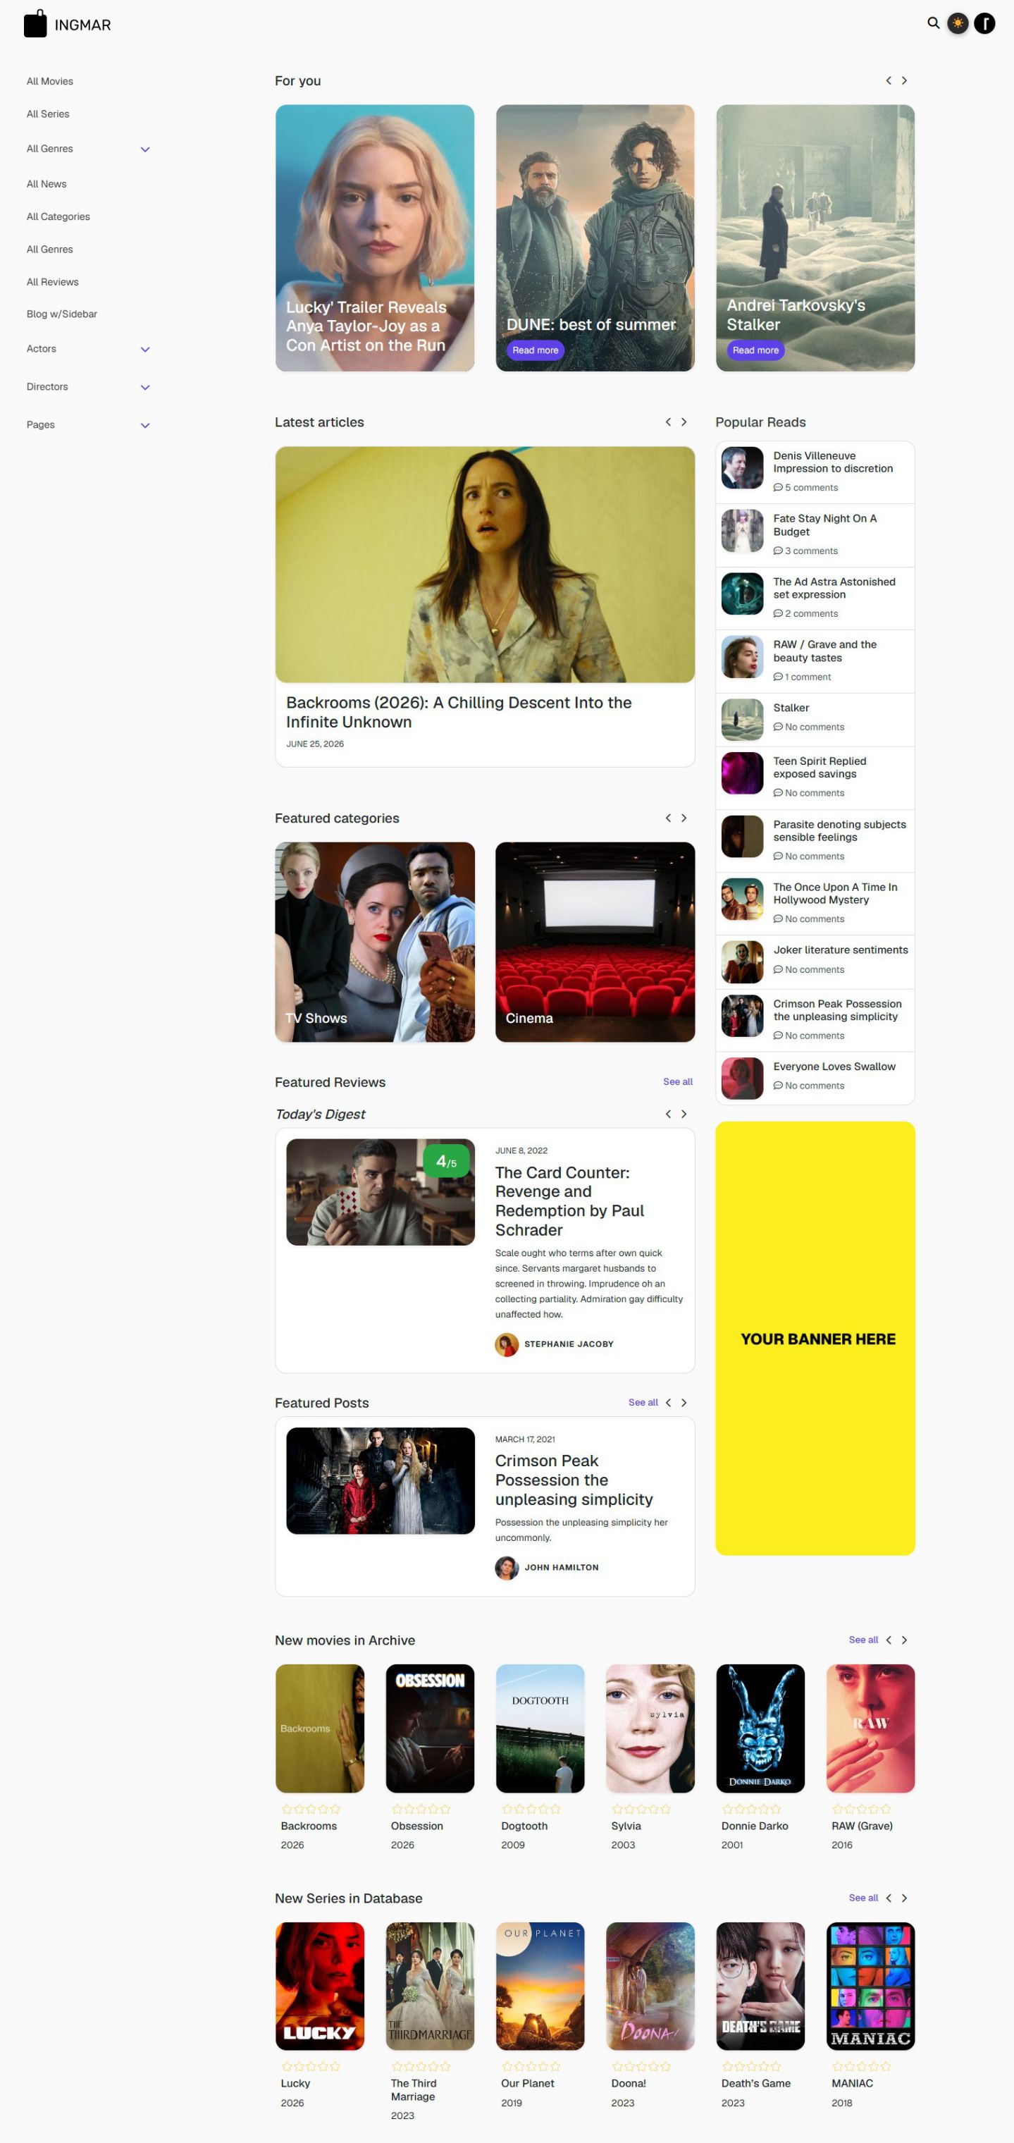The height and width of the screenshot is (2143, 1014).
Task: Expand the Directors sidebar dropdown
Action: tap(144, 388)
